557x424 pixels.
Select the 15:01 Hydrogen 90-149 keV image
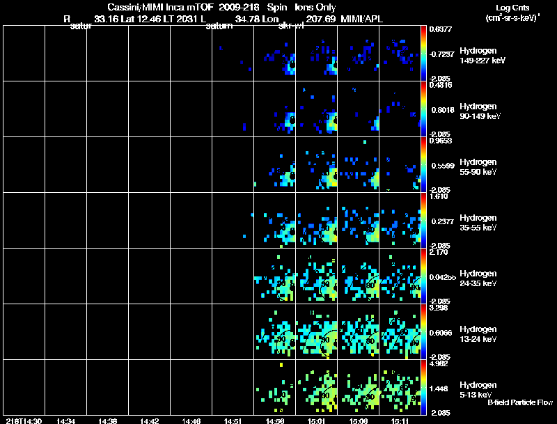click(x=317, y=109)
